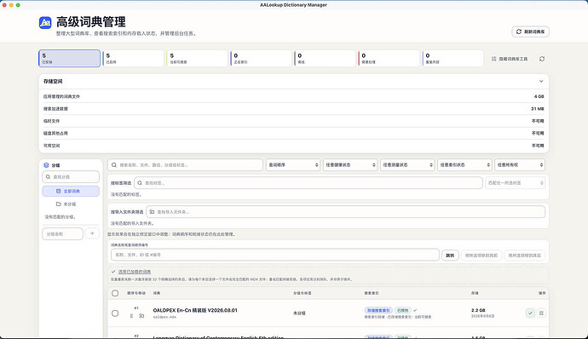Viewport: 588px width, 339px height.
Task: Click the magnifier icon in tag search field
Action: click(140, 183)
